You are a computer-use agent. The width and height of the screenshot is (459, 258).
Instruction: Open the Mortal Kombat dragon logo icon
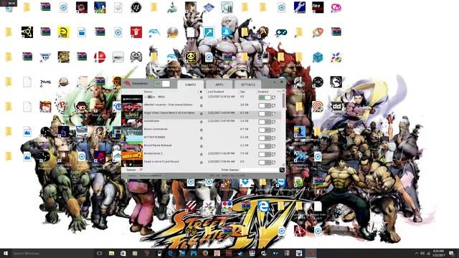[x=336, y=82]
